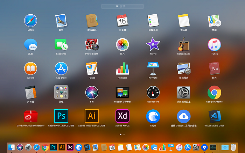This screenshot has height=153, width=245.
Task: Open Messages from the Dock
Action: [x=154, y=147]
